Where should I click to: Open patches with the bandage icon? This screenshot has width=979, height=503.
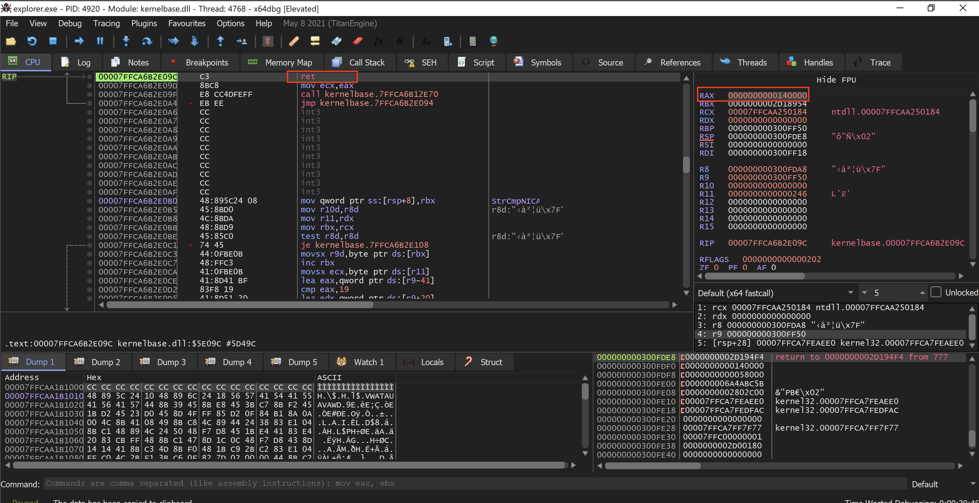click(294, 41)
